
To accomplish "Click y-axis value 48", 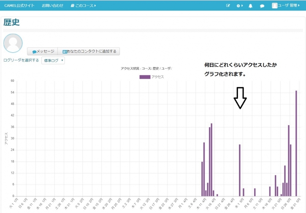I will [13, 104].
